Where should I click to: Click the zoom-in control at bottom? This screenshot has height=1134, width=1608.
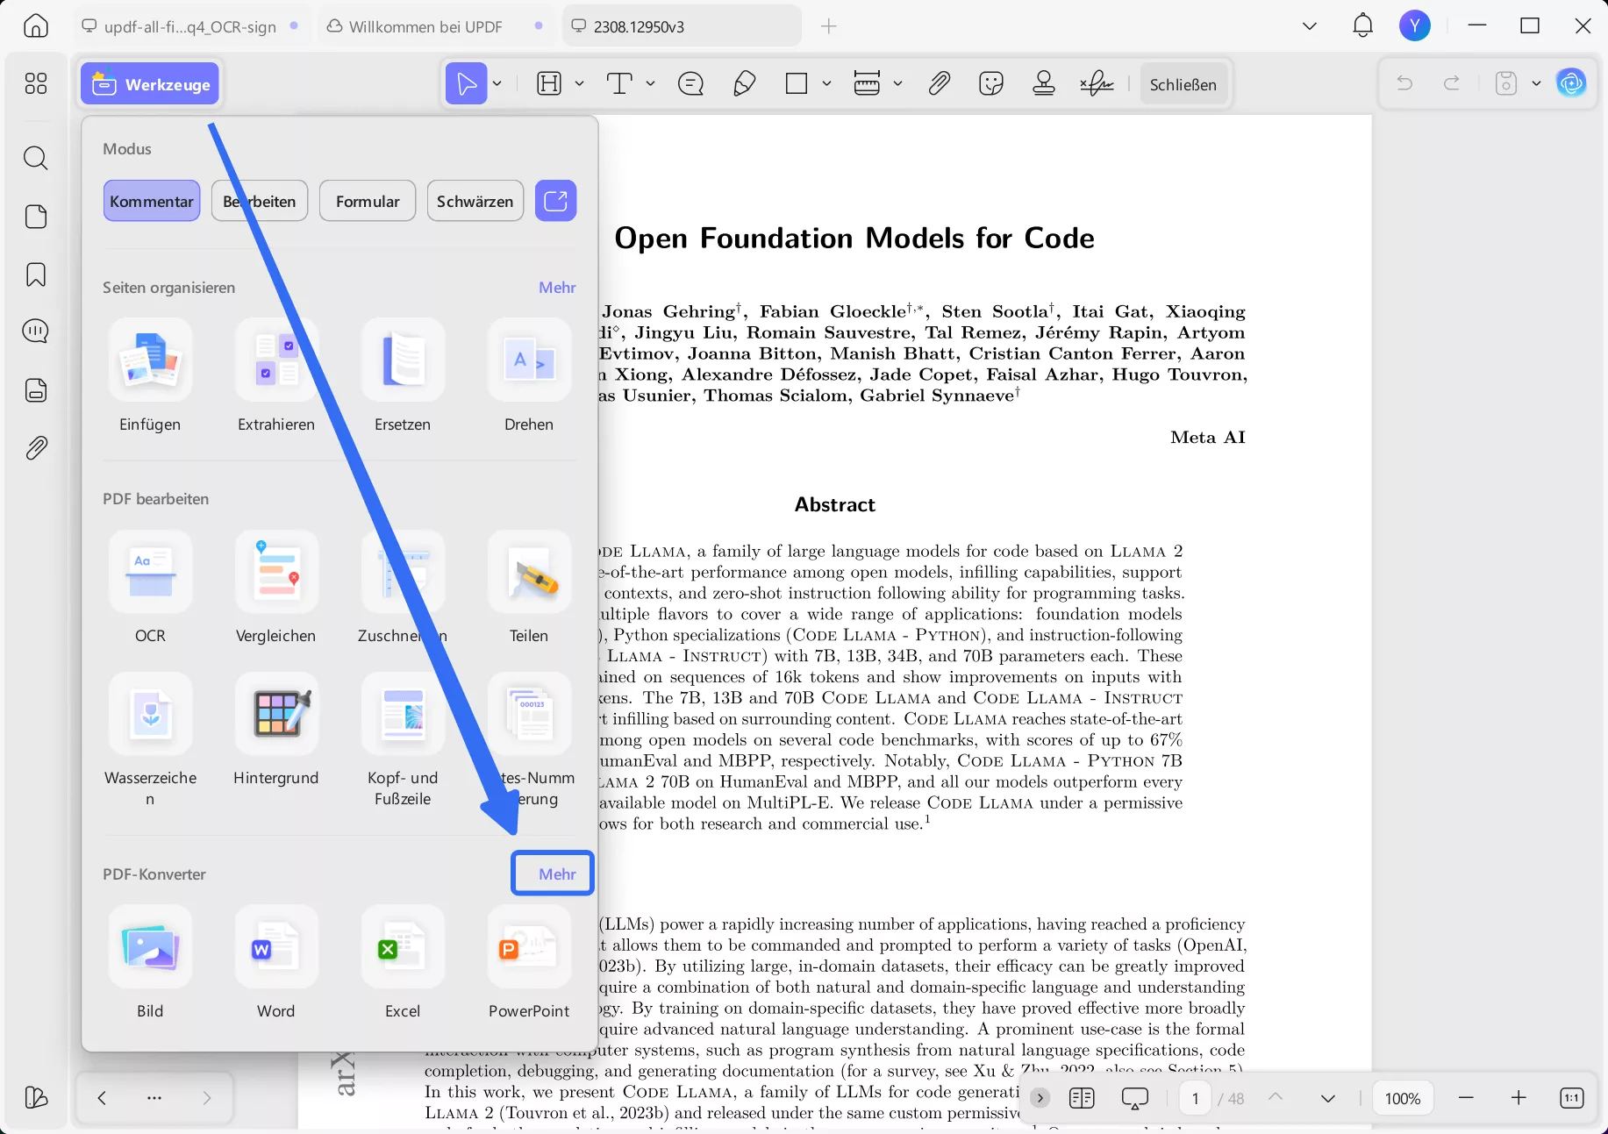tap(1519, 1097)
